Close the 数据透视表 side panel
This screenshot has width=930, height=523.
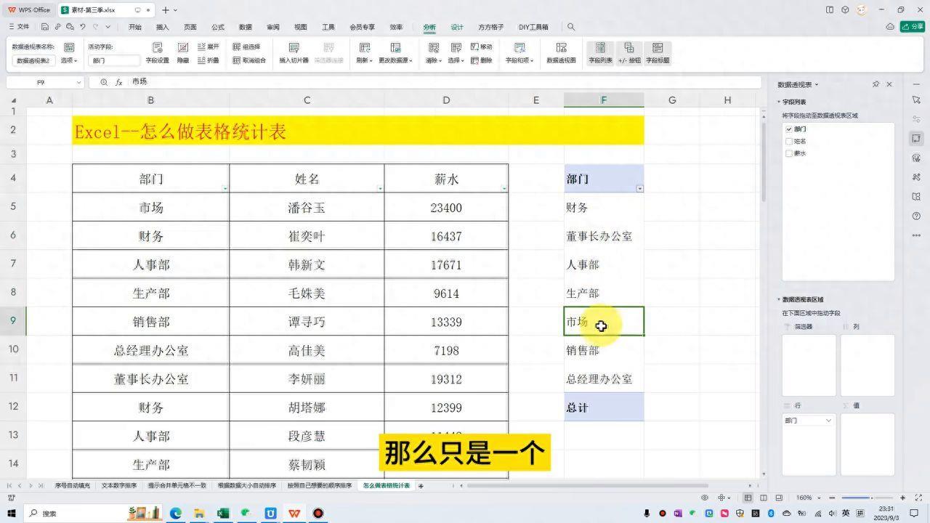[x=889, y=84]
